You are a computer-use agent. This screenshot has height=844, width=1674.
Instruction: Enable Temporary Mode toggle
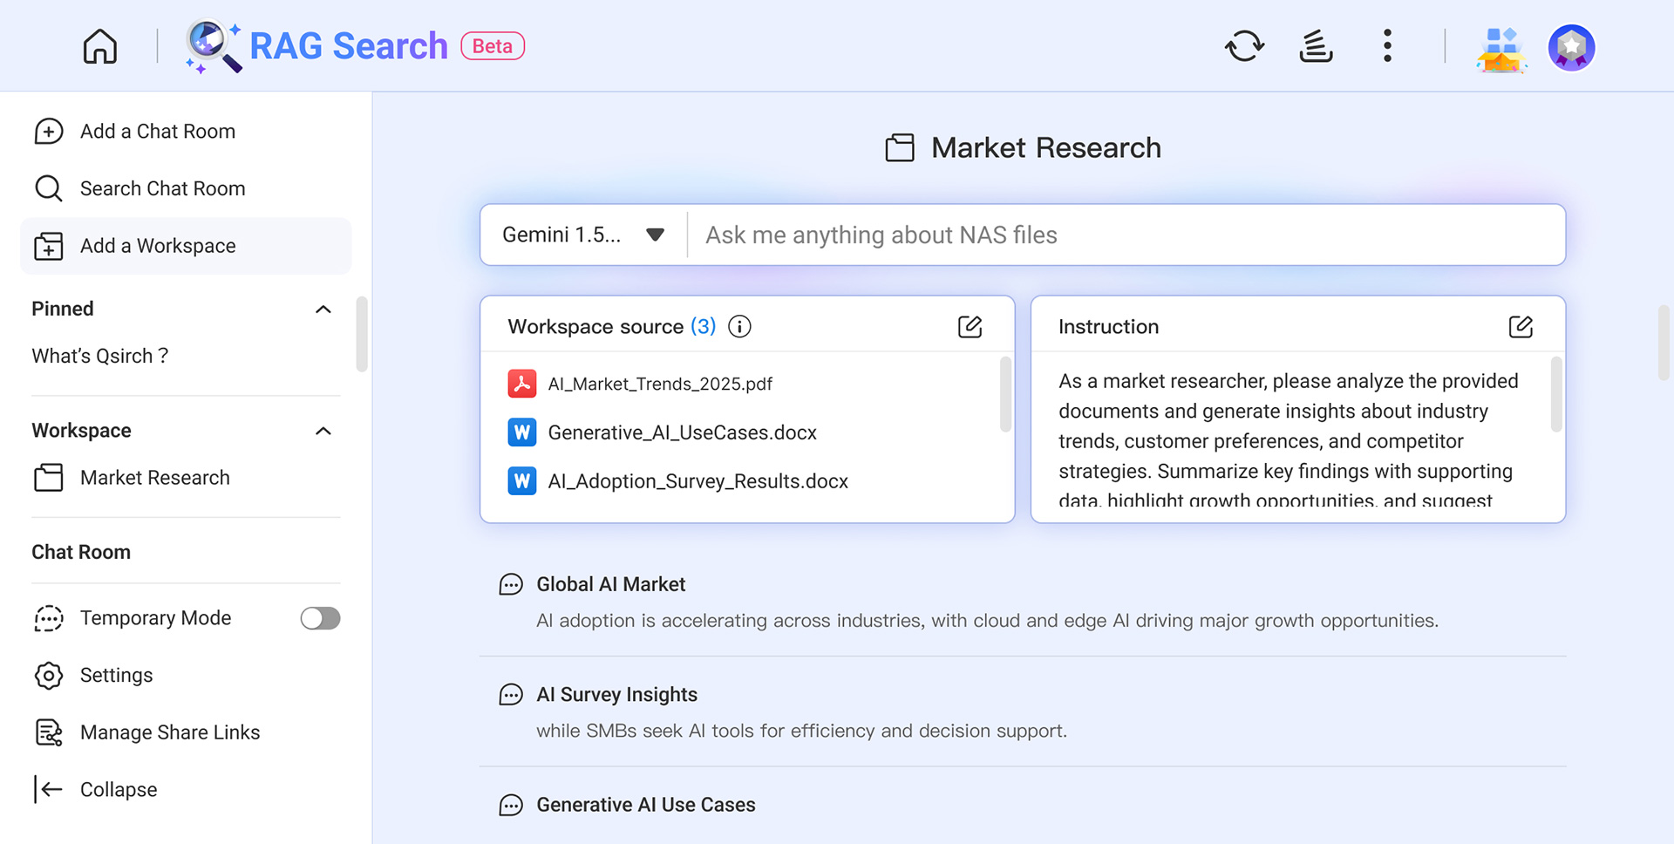(x=320, y=618)
